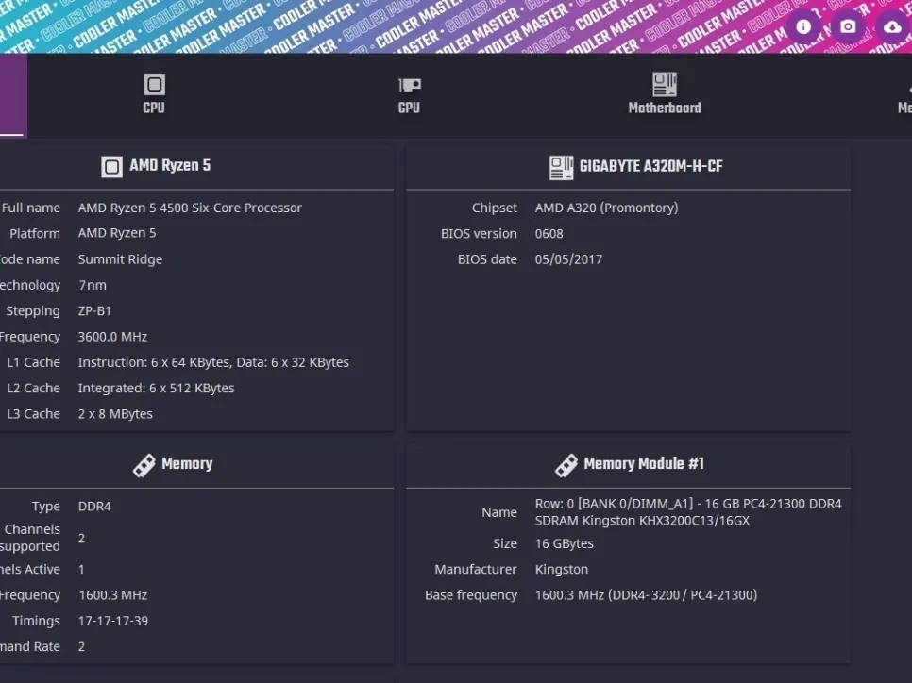Select the highlighted purple tab
This screenshot has width=912, height=683.
point(13,94)
